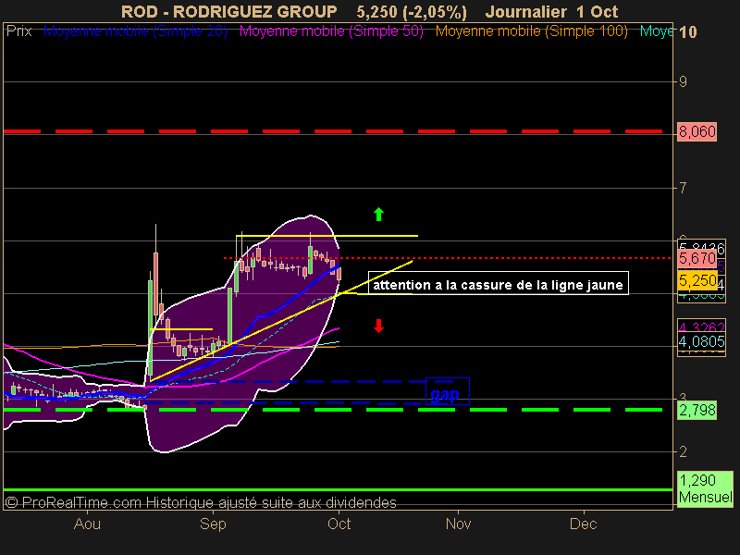
Task: Click the blue 'gap' annotation box
Action: click(448, 391)
